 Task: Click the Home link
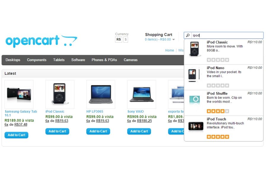click(169, 50)
